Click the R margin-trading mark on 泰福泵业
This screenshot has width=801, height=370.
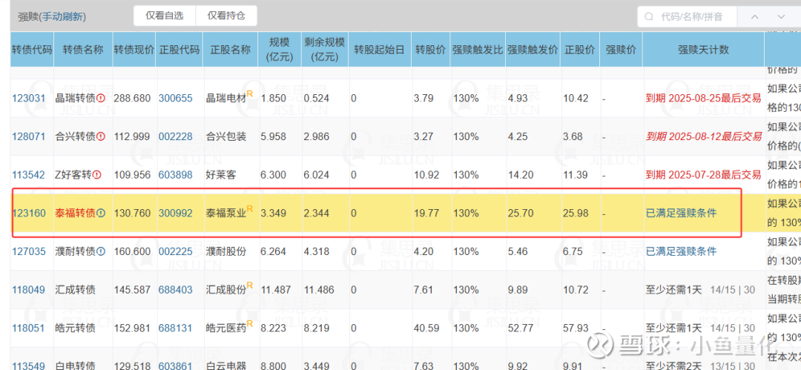pyautogui.click(x=250, y=208)
